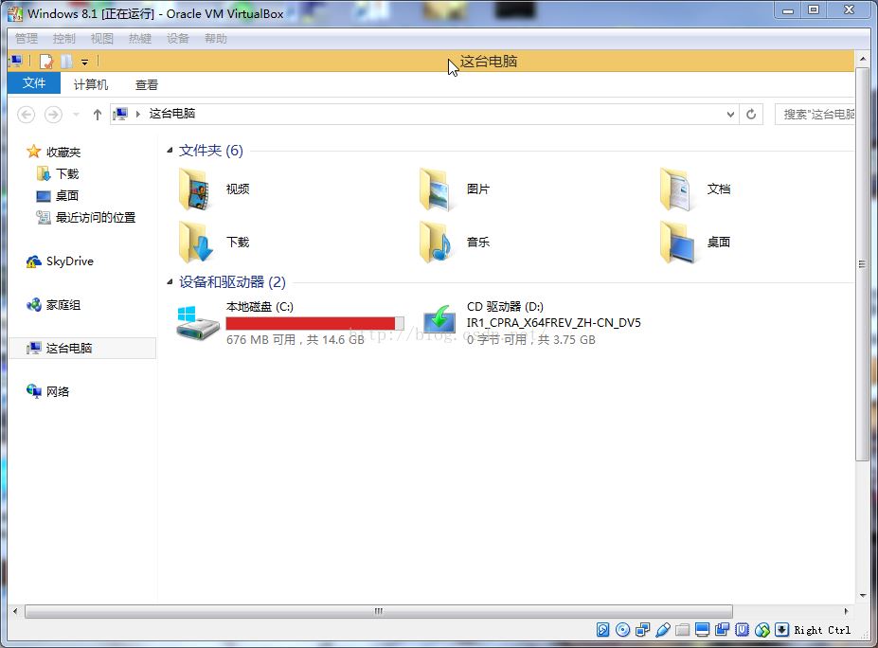Click the vertical scrollbar down arrow
The image size is (878, 648).
click(x=862, y=595)
